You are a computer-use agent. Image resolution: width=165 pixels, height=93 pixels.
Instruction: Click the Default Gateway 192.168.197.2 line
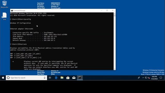[34, 40]
